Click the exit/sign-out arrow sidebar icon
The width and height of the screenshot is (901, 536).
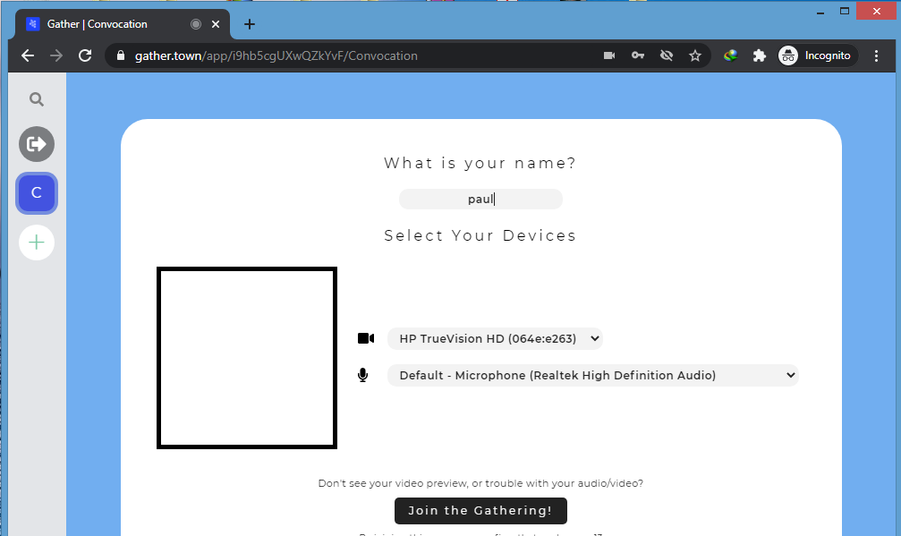tap(37, 144)
